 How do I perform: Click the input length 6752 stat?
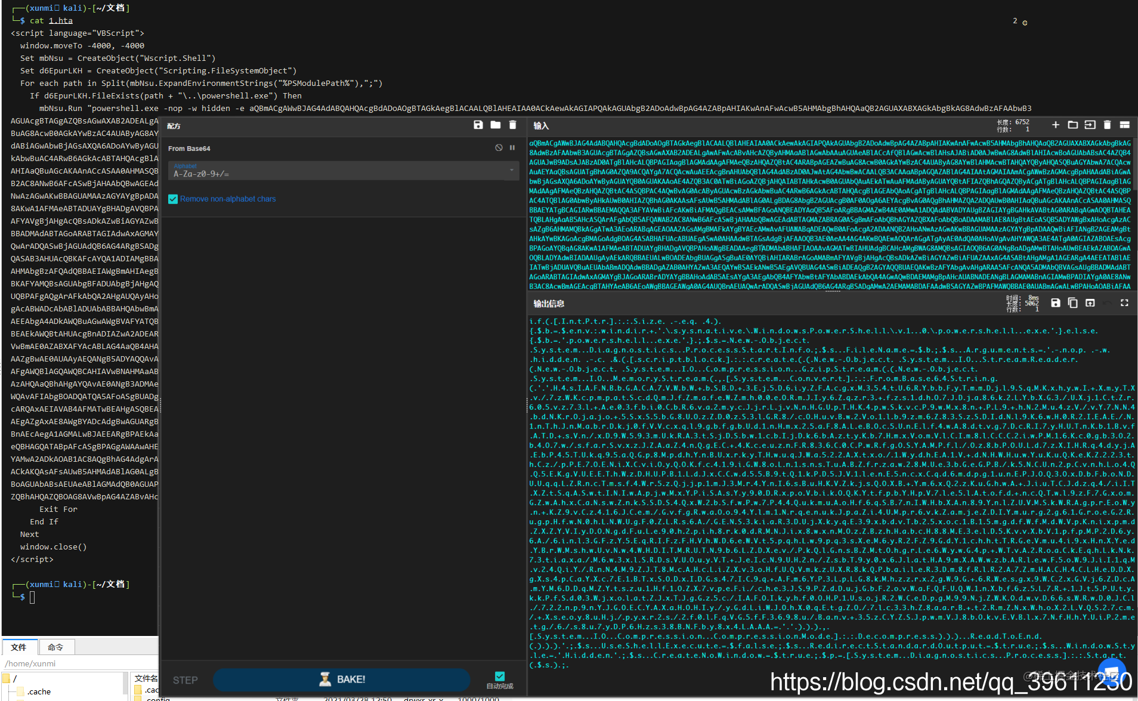coord(1013,122)
